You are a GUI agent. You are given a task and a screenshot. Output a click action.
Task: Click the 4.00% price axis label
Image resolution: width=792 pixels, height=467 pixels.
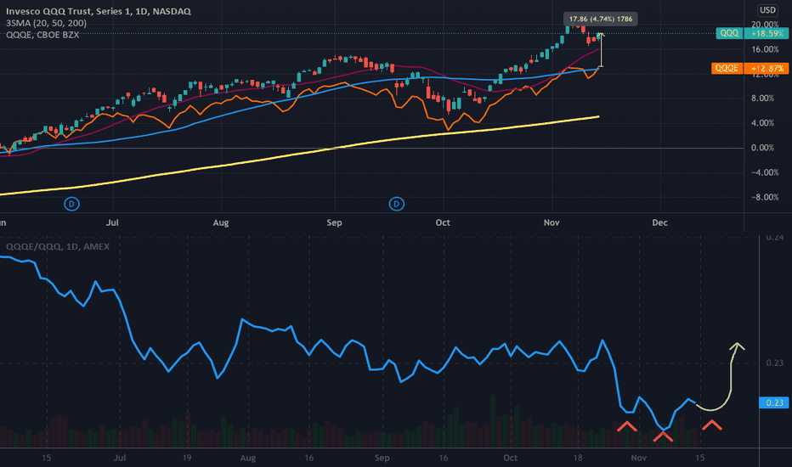(x=762, y=122)
